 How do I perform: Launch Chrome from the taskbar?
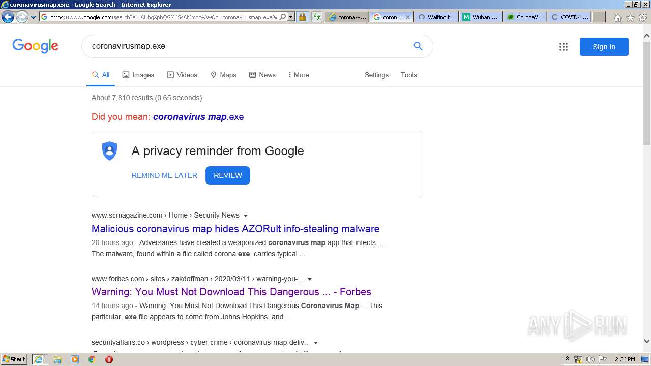pyautogui.click(x=92, y=359)
